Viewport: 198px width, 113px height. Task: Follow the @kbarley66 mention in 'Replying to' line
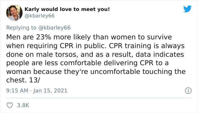[56, 28]
